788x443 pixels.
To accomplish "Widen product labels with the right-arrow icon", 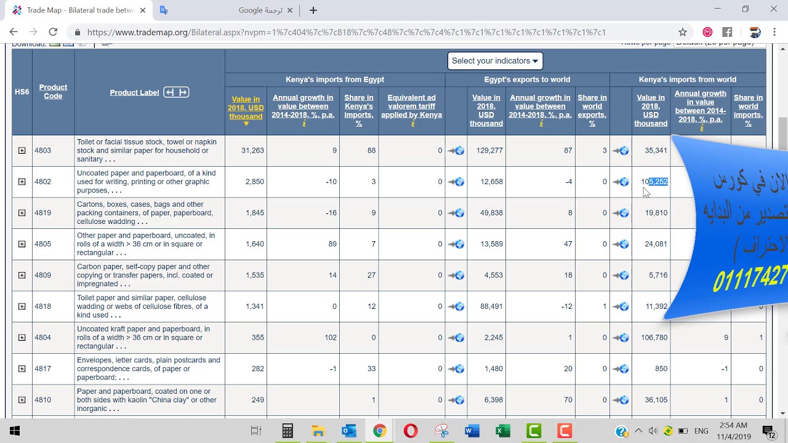I will point(182,92).
